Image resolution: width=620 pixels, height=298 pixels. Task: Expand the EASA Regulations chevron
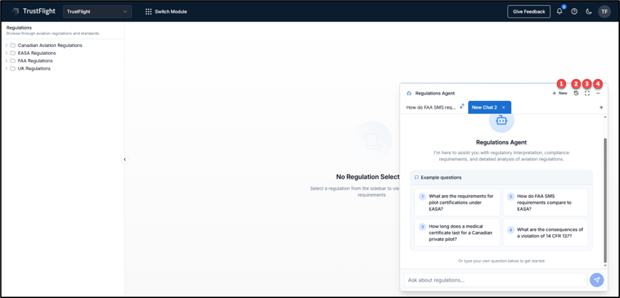pos(7,53)
